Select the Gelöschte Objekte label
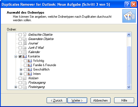138x107 pixels. [x=40, y=35]
